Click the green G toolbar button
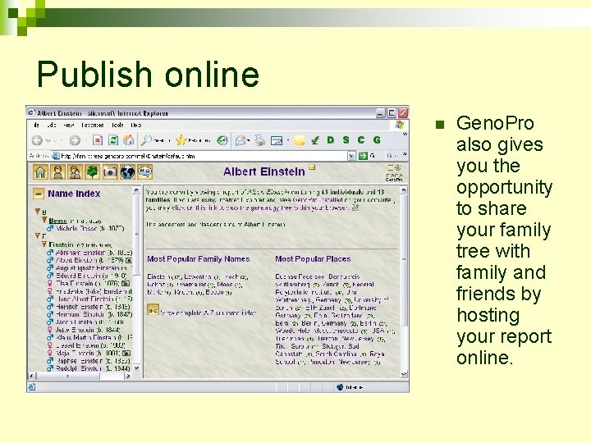This screenshot has height=443, width=591. 377,140
